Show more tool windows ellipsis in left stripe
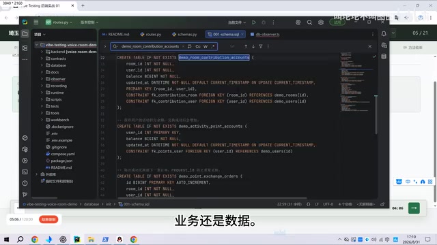Image resolution: width=437 pixels, height=245 pixels. click(25, 59)
